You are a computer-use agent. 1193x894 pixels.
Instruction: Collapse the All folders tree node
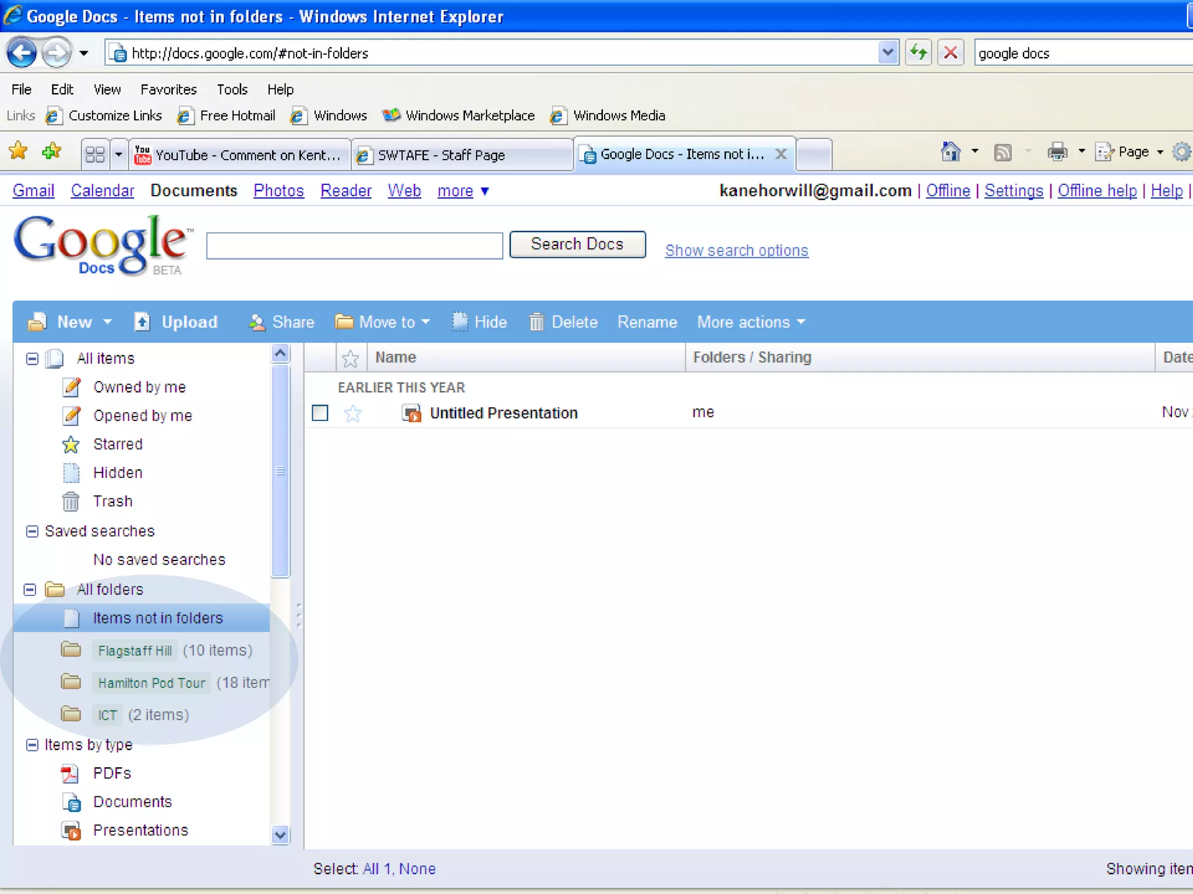click(x=30, y=590)
